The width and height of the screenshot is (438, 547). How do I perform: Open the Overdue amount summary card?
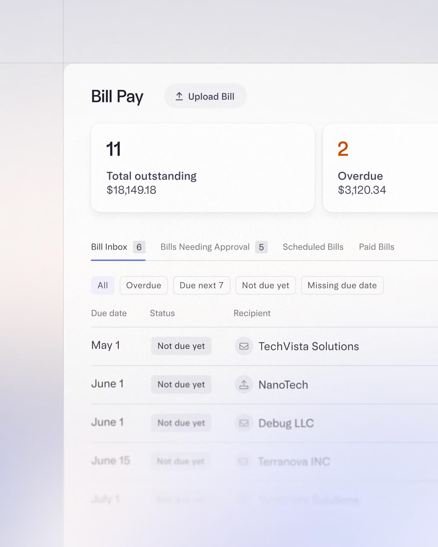click(380, 168)
